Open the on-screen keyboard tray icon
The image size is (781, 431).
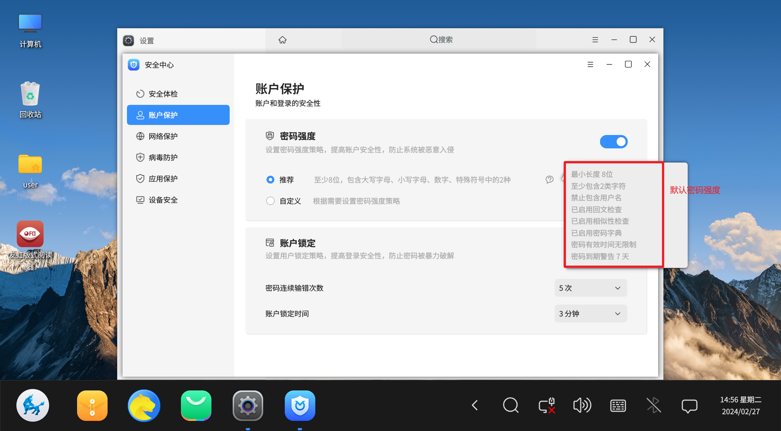618,405
